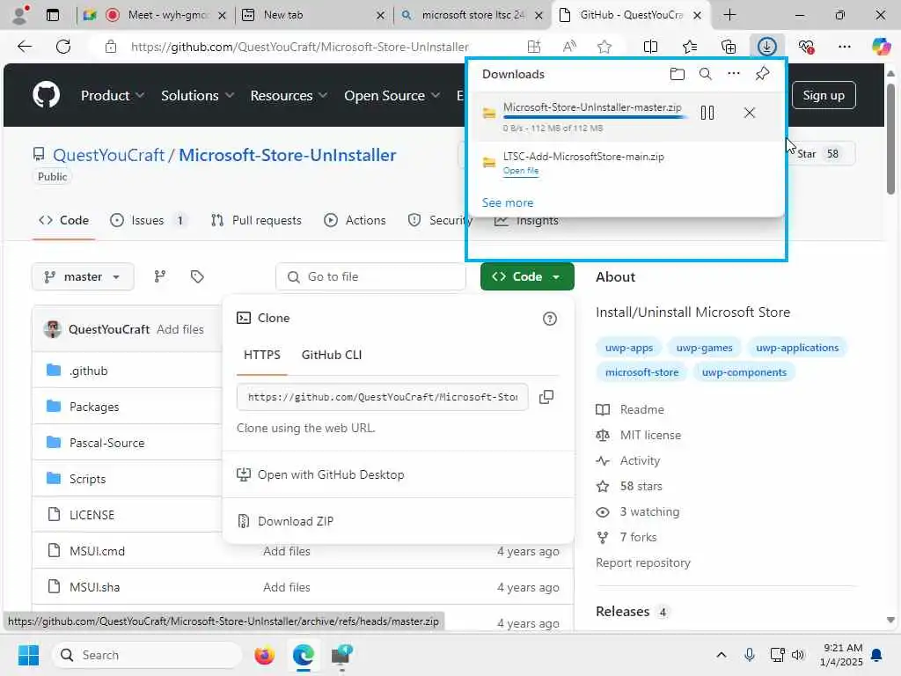The image size is (901, 676).
Task: Click the Sign up button
Action: tap(824, 95)
